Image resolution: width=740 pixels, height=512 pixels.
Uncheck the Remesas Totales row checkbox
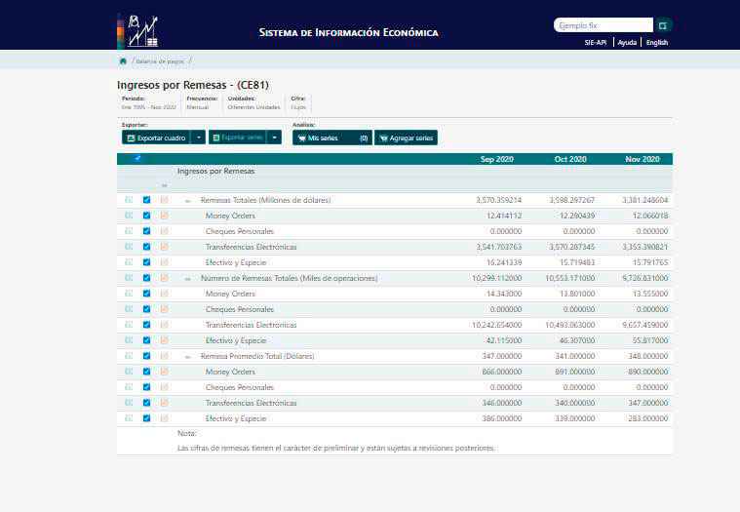pos(146,200)
